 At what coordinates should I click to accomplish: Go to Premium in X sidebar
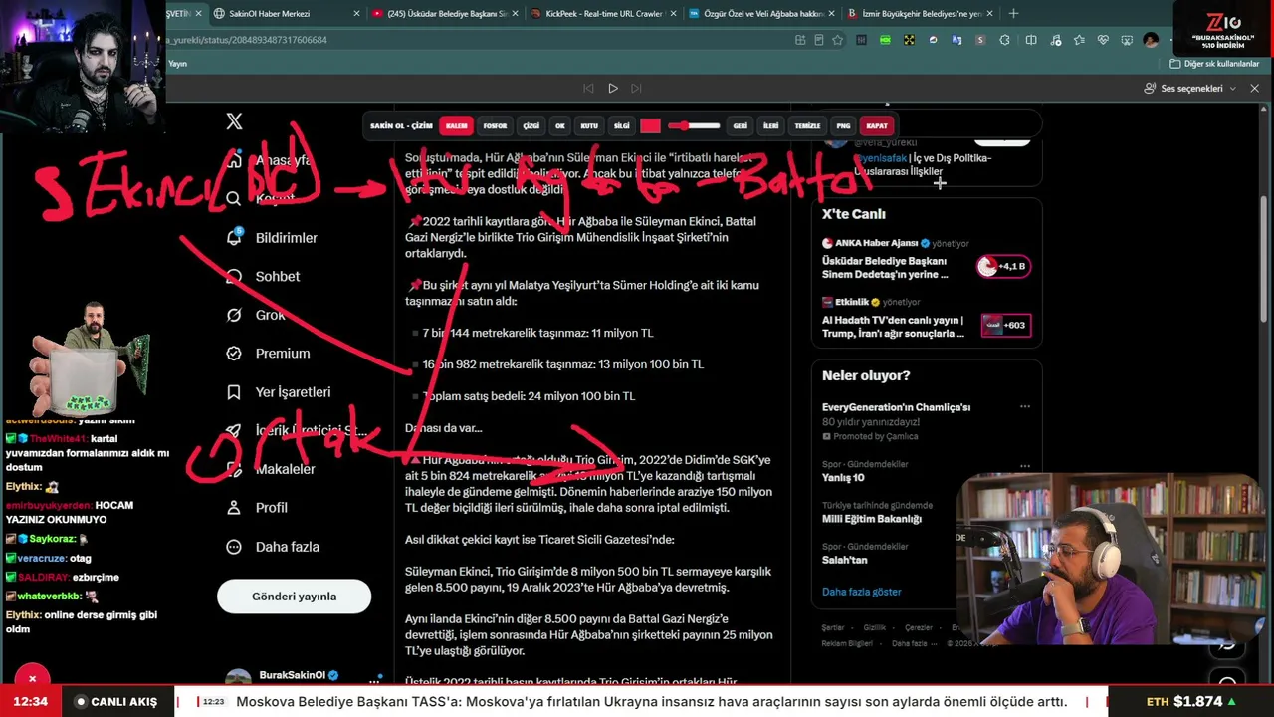tap(268, 354)
